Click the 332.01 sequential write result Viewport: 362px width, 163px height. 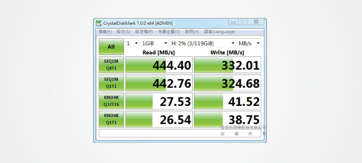coord(227,65)
